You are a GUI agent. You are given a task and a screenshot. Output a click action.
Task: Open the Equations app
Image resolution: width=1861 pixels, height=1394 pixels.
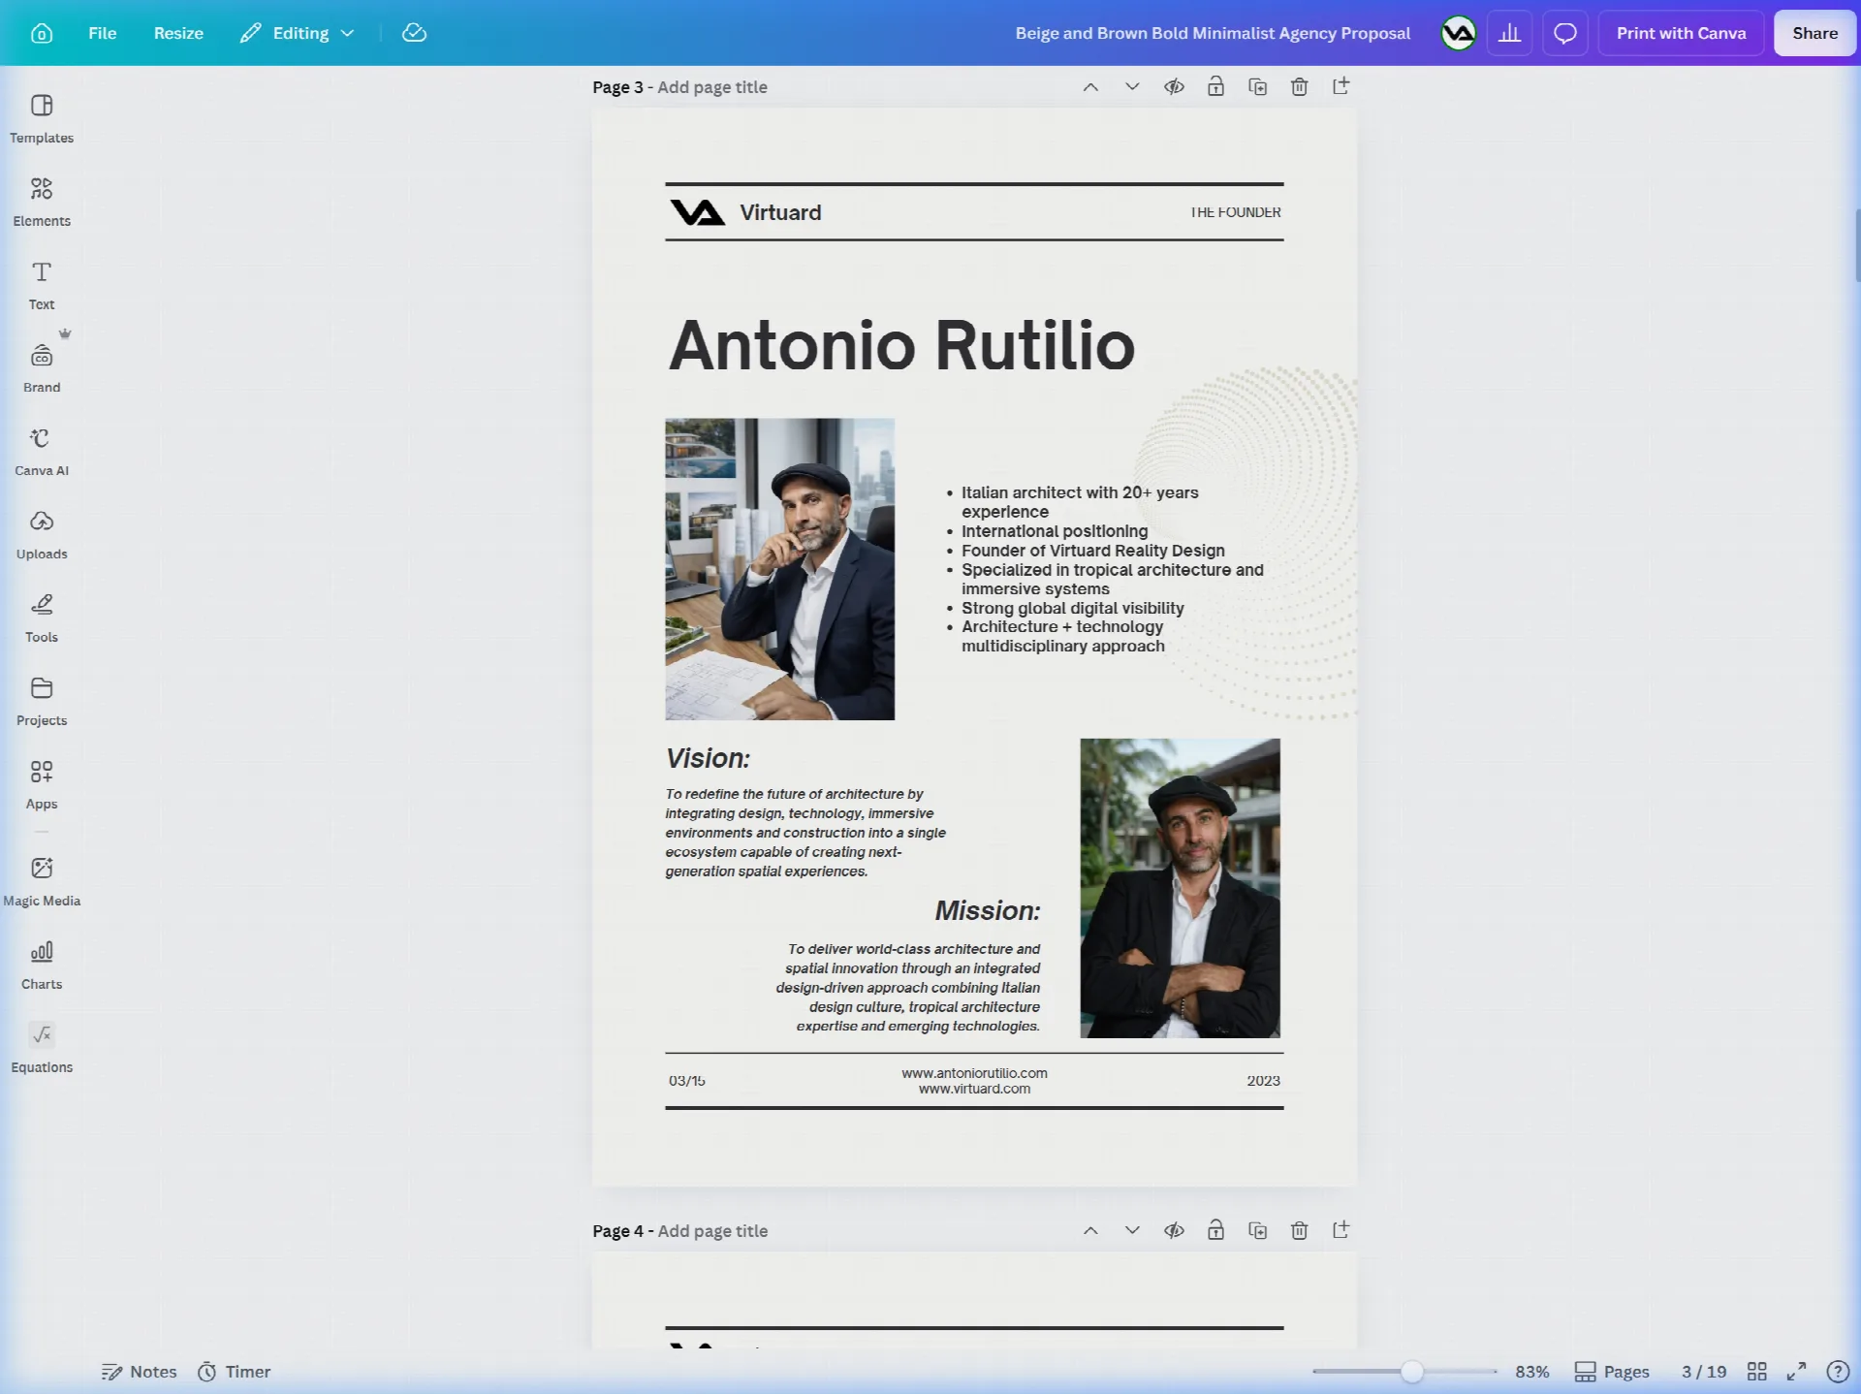tap(42, 1048)
